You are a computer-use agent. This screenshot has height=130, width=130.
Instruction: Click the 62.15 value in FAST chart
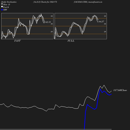coord(48,22)
